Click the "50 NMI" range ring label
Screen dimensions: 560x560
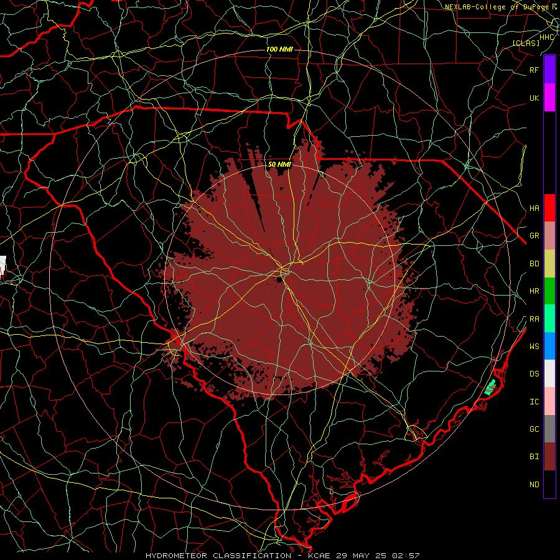[279, 164]
